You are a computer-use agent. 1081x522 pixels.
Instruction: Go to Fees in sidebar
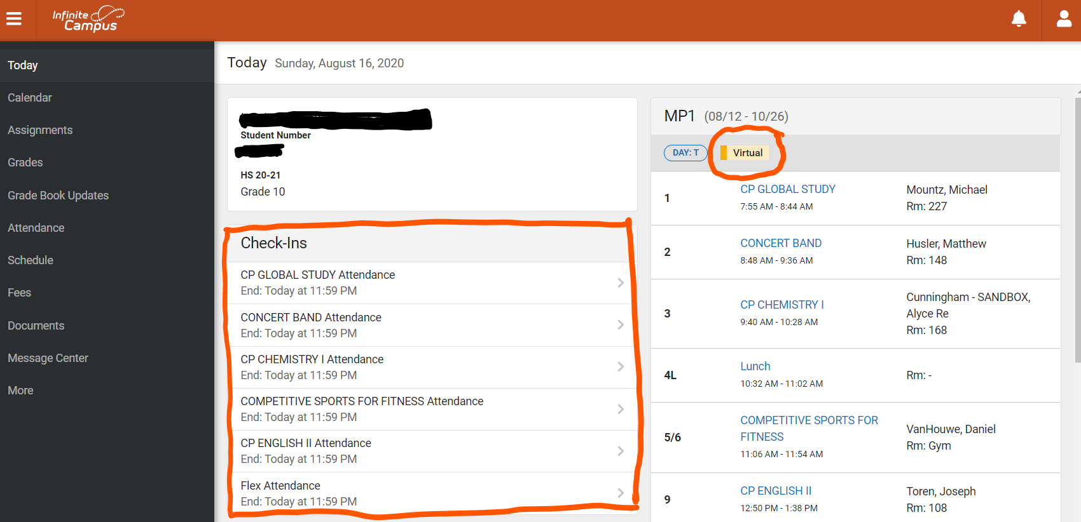coord(107,293)
